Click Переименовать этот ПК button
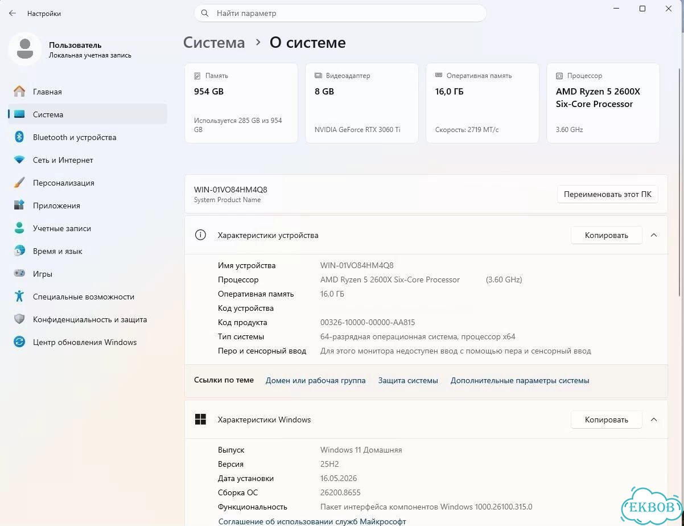The image size is (684, 526). 608,194
